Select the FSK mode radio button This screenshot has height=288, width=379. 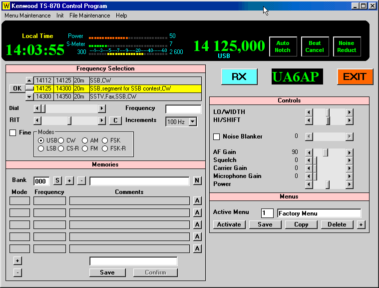tap(105, 140)
